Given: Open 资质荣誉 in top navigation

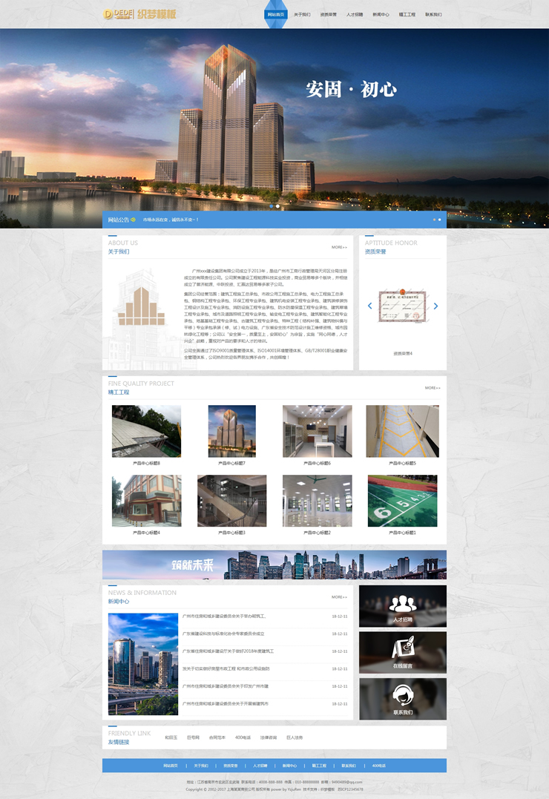Looking at the screenshot, I should [328, 14].
